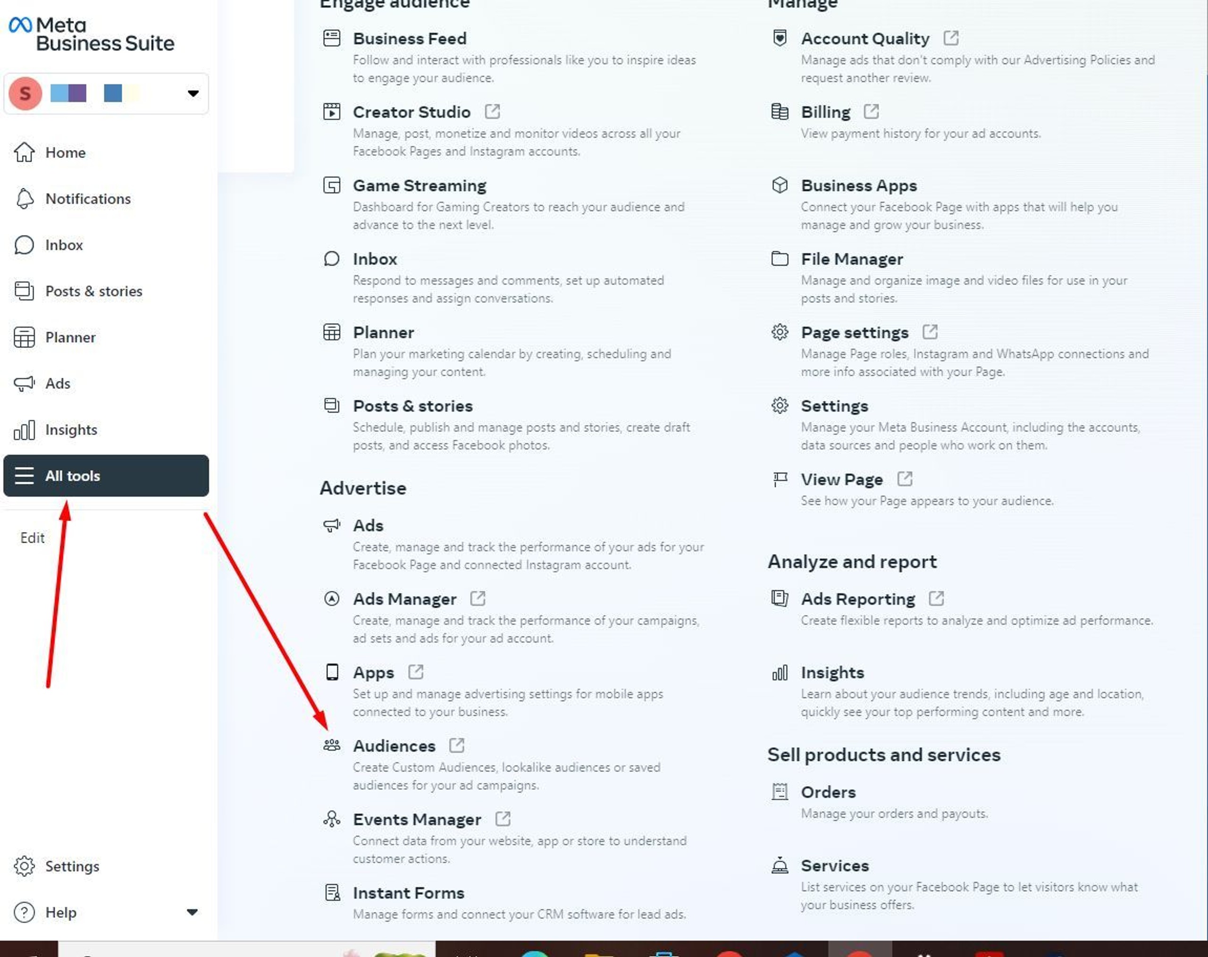Click the Audiences people icon

(332, 745)
